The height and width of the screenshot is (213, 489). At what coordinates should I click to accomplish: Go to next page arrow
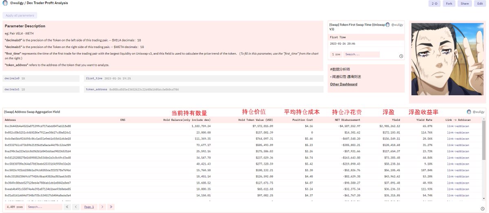[103, 207]
